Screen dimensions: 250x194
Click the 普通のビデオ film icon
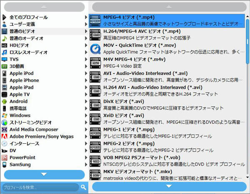tap(4, 31)
